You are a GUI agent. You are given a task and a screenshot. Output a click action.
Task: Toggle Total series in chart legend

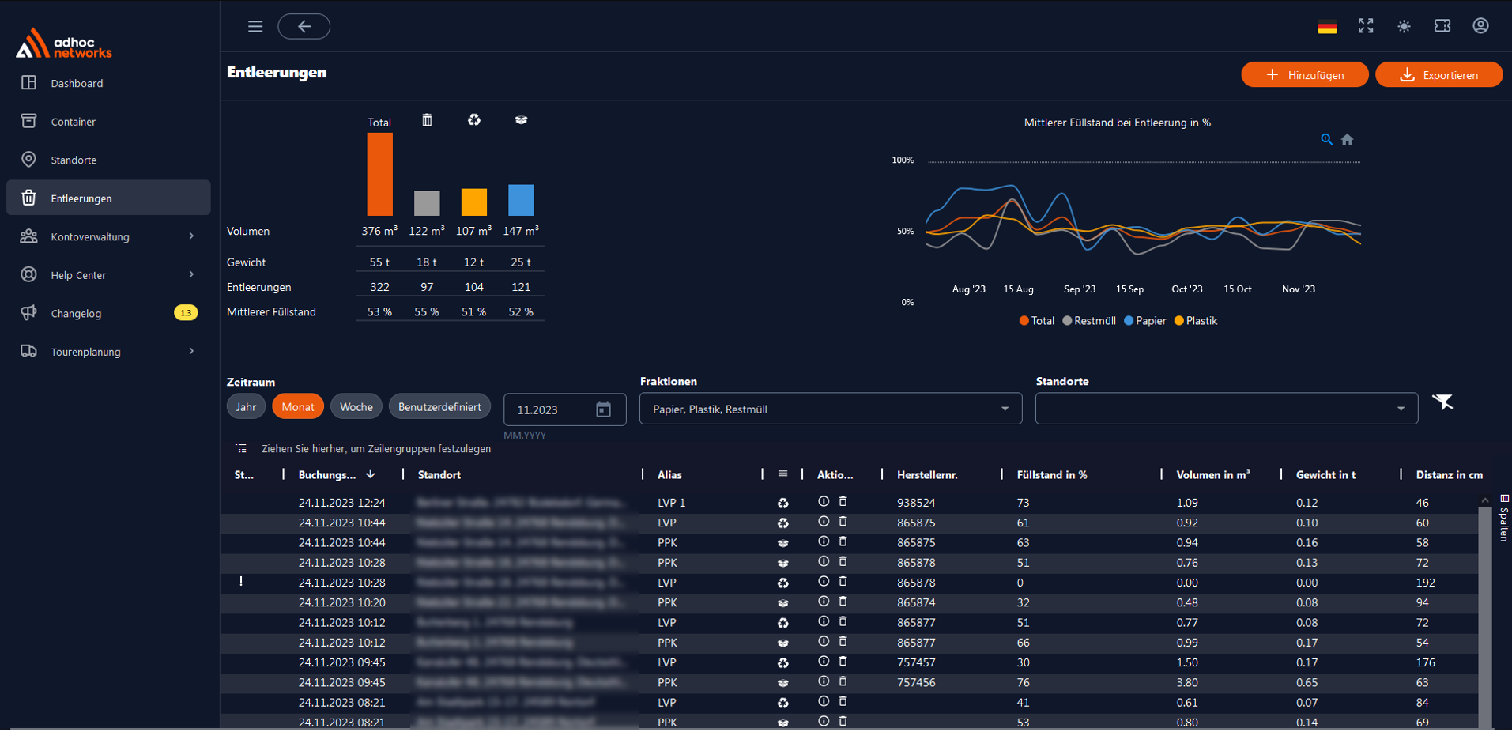point(1037,320)
